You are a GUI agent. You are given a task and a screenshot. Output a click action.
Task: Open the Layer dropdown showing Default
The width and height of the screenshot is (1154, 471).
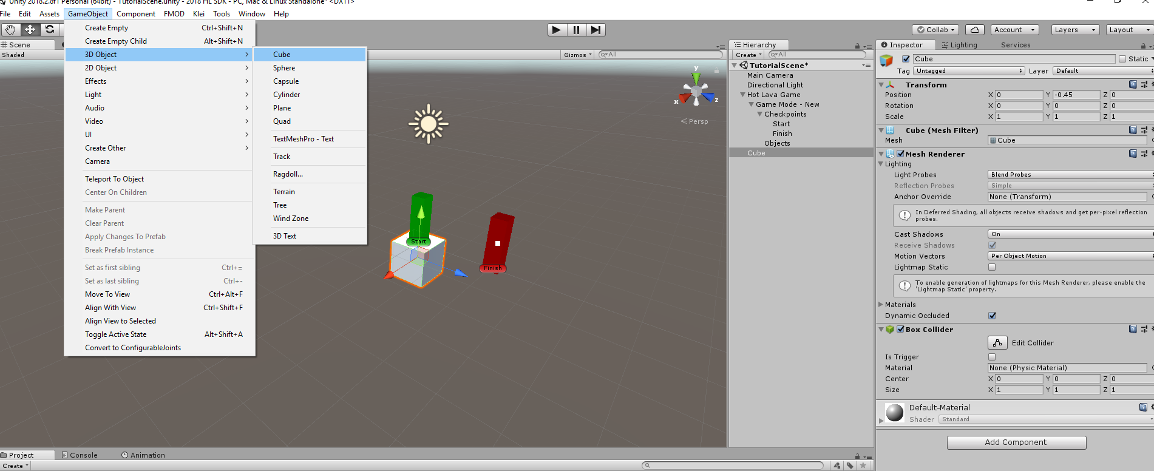(x=1103, y=71)
